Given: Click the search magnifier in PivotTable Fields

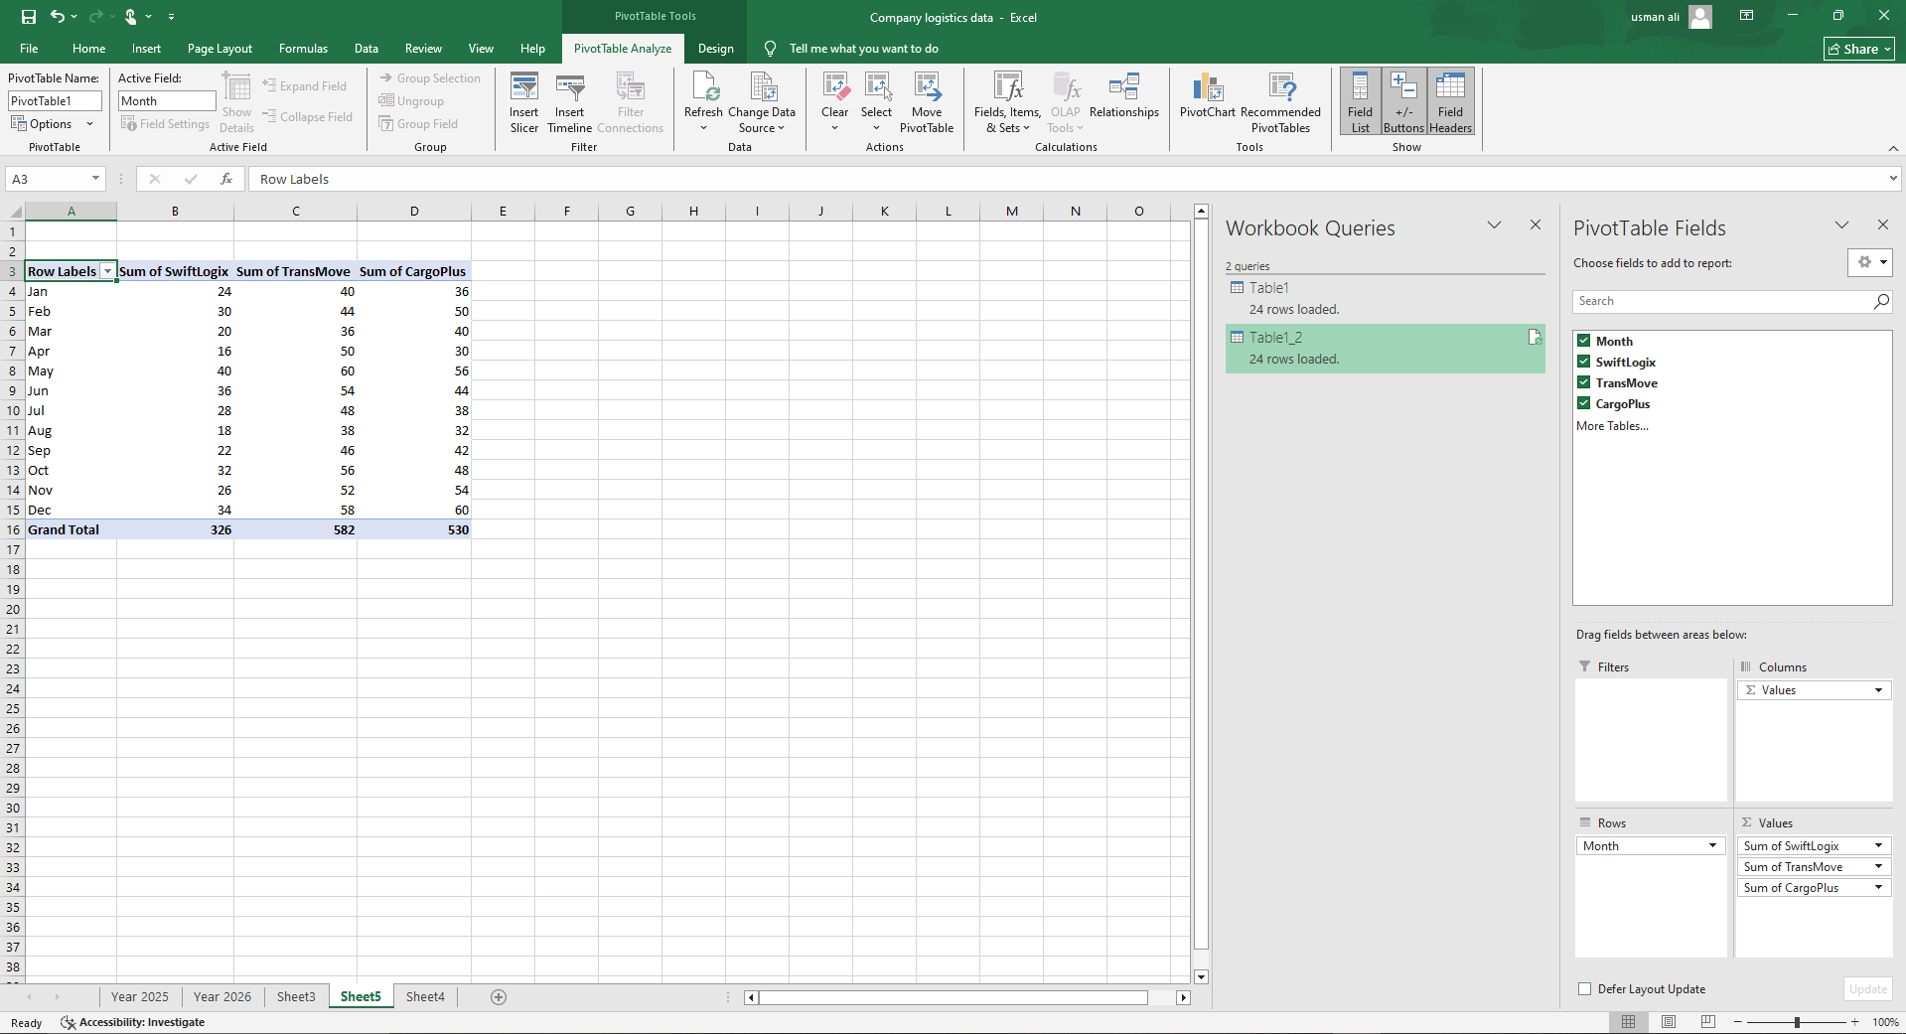Looking at the screenshot, I should (x=1881, y=301).
